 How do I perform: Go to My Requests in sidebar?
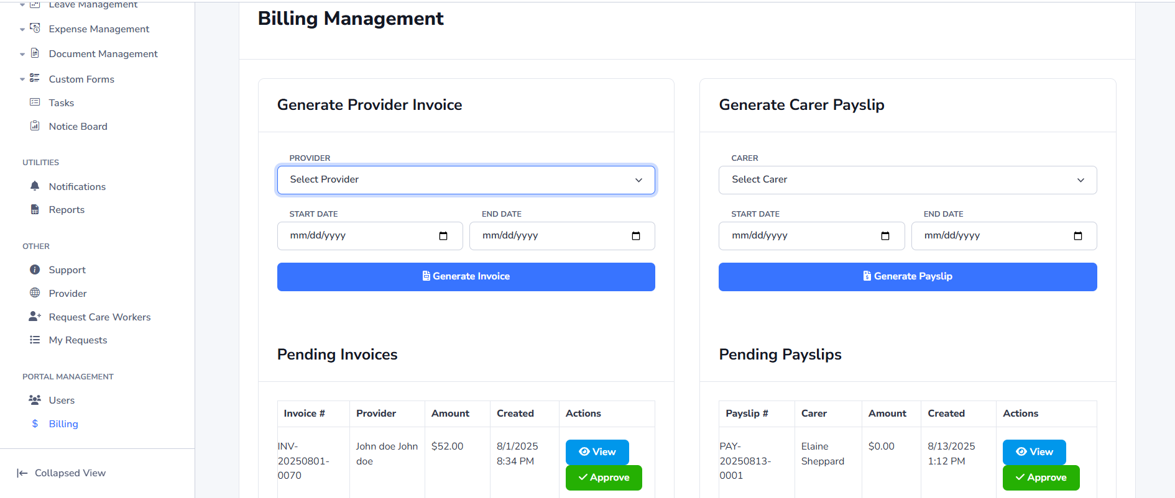pos(78,340)
